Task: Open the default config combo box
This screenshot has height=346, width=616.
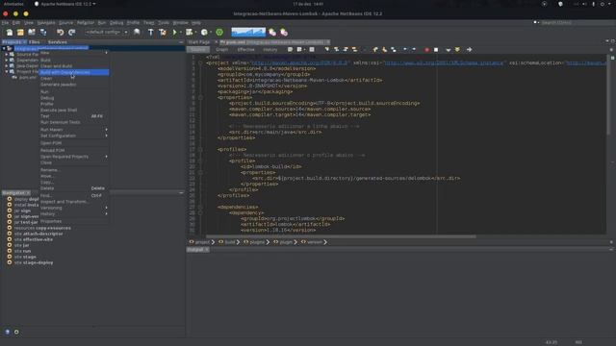Action: click(x=107, y=32)
